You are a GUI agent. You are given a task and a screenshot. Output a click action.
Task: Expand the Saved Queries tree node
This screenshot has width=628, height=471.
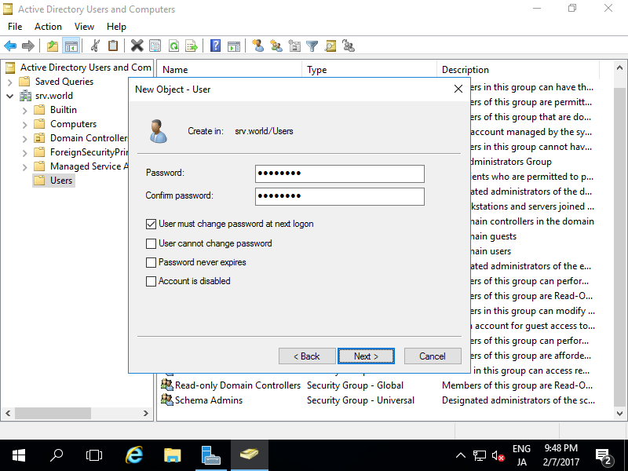tap(10, 82)
